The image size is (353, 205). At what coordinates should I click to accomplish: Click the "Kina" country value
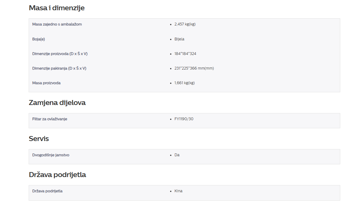pos(178,191)
